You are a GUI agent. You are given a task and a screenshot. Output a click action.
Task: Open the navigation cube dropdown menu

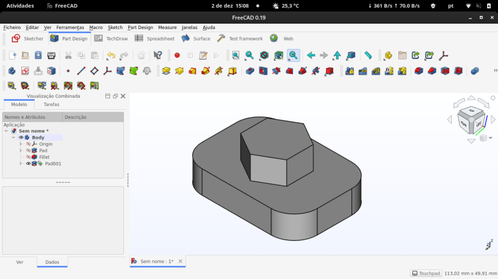point(491,138)
